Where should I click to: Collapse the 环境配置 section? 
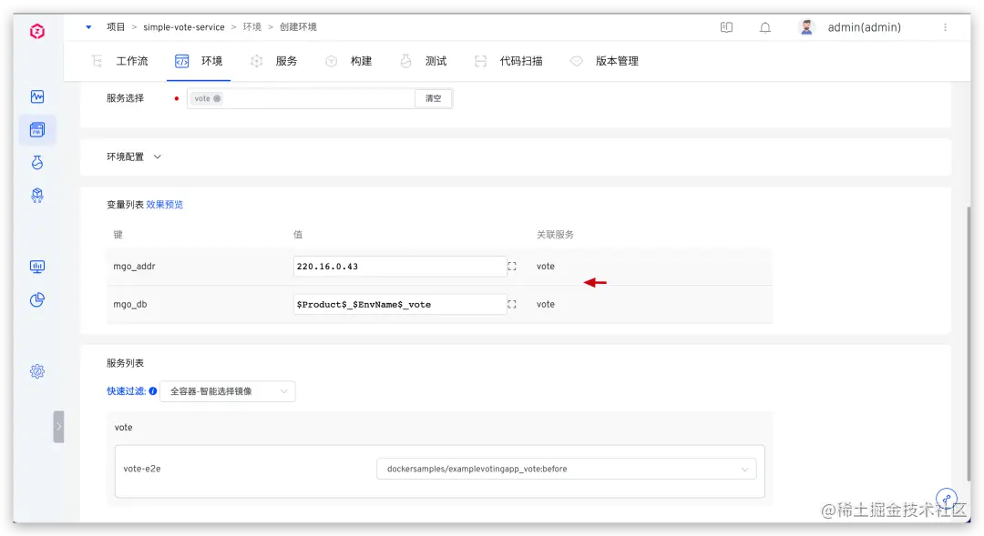(x=157, y=156)
